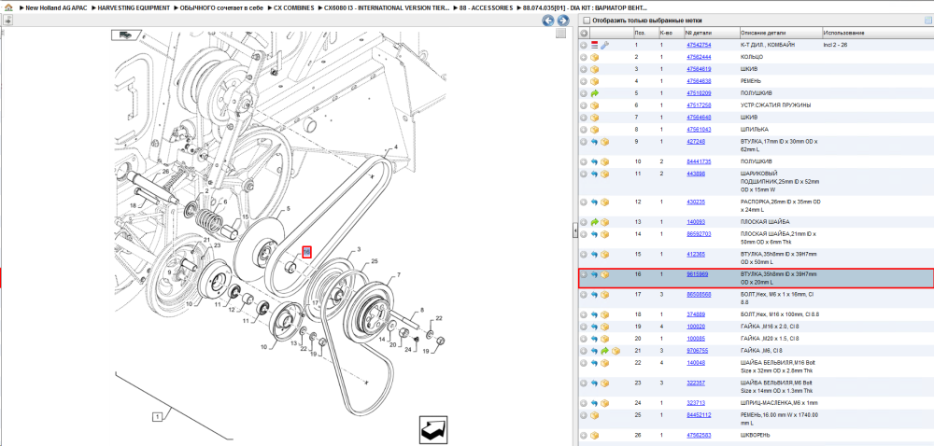
Task: Open 'ОБЫЧНОГО сочетает в себе' breadcrumb
Action: pos(221,7)
